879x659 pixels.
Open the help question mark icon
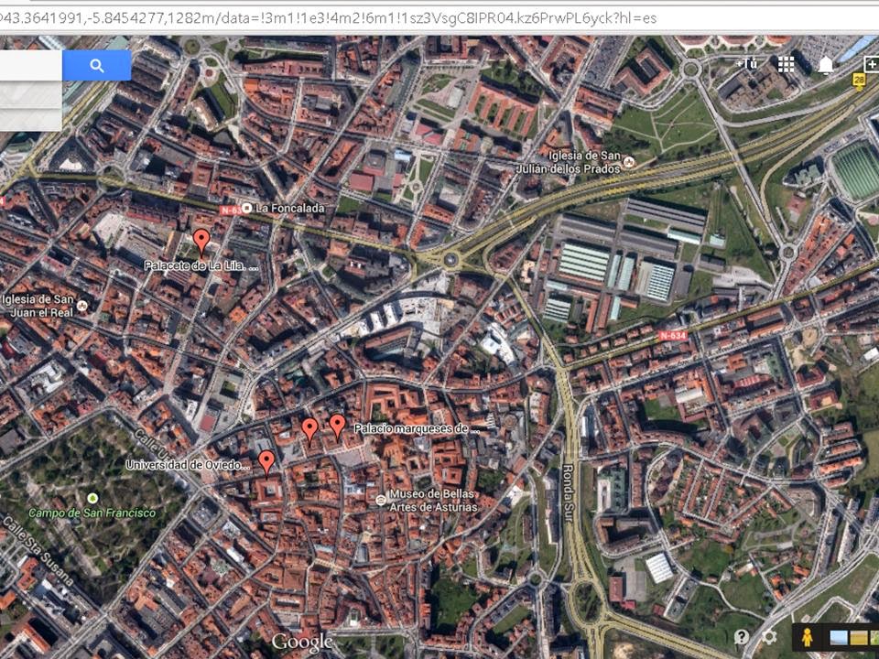(742, 637)
